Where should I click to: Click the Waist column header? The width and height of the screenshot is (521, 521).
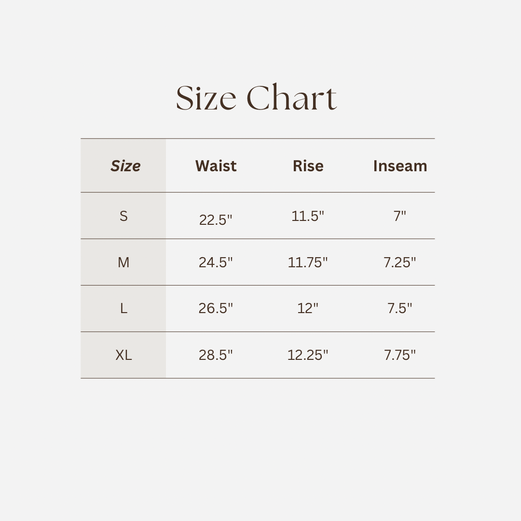coord(216,166)
